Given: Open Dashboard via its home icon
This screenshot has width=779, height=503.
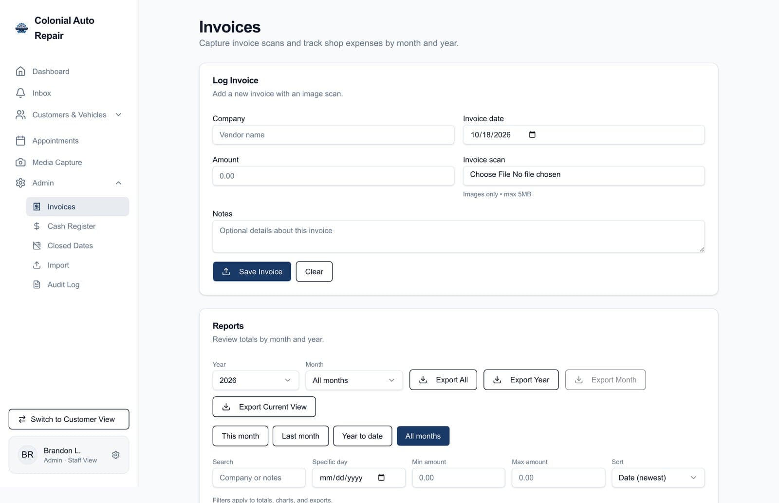Looking at the screenshot, I should coord(20,72).
